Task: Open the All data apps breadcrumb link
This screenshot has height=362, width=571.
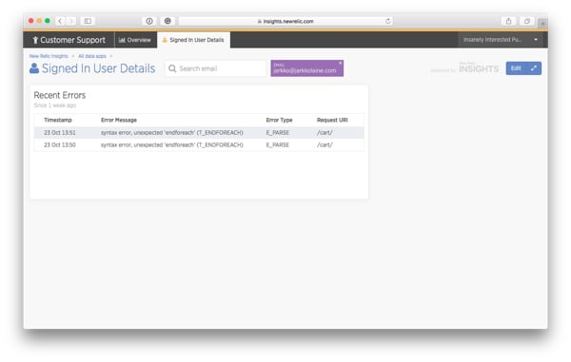Action: (91, 56)
